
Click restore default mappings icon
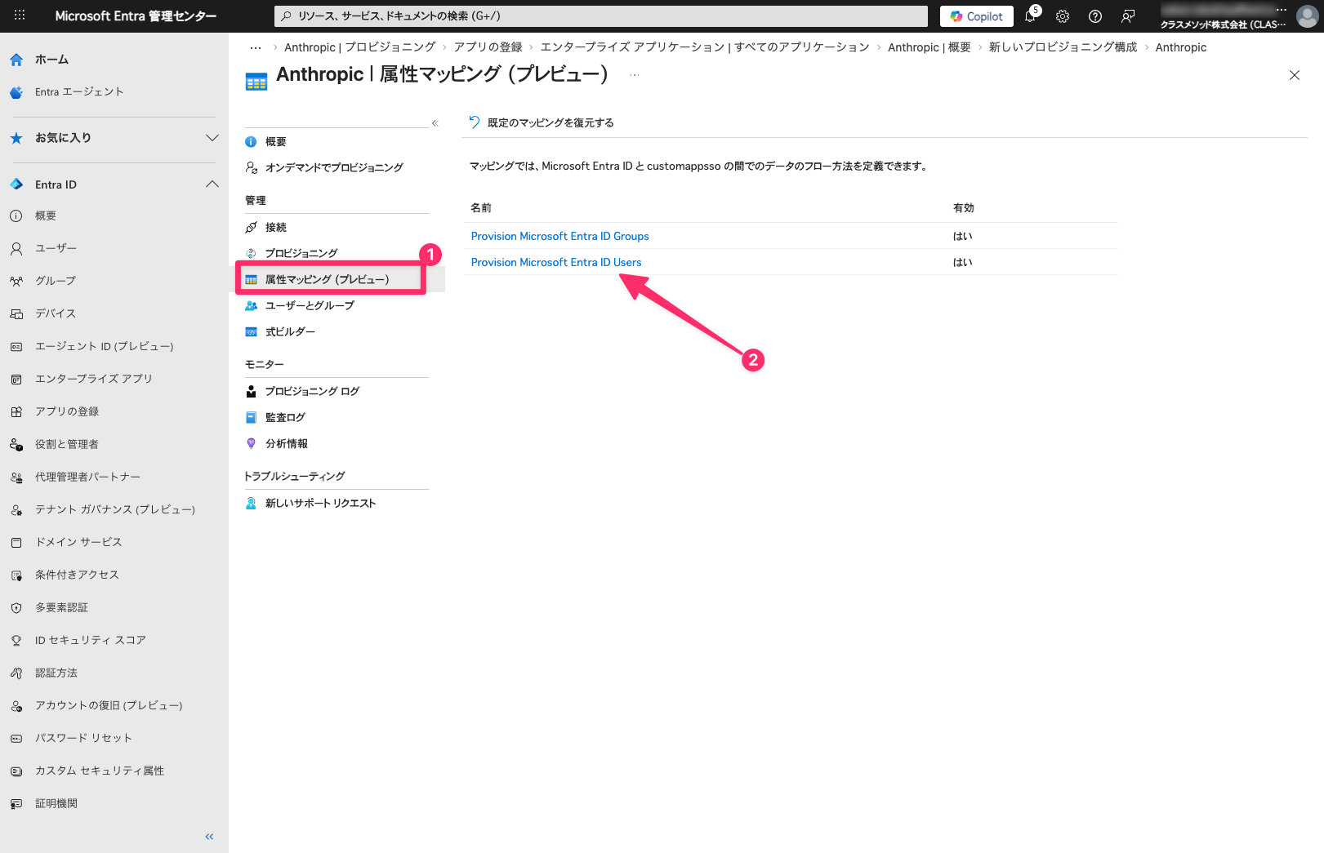click(x=475, y=122)
